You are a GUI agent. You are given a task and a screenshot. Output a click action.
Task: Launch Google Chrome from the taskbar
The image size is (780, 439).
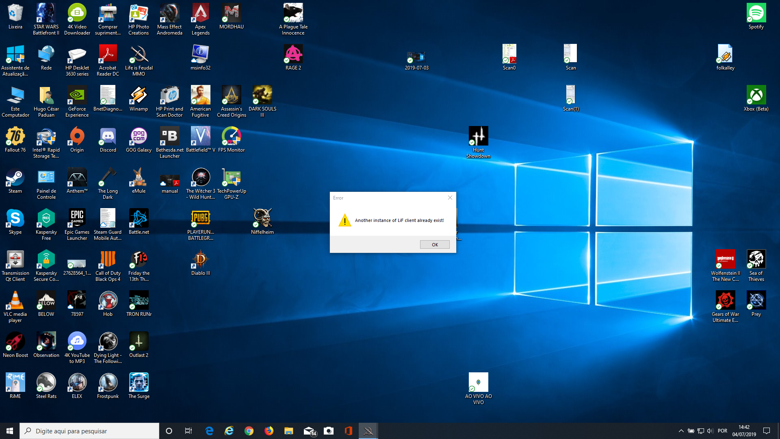click(x=249, y=431)
